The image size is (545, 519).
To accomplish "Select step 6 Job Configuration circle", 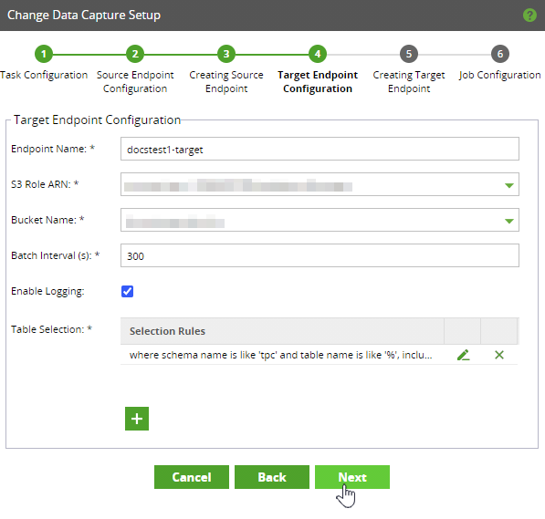I will point(500,54).
